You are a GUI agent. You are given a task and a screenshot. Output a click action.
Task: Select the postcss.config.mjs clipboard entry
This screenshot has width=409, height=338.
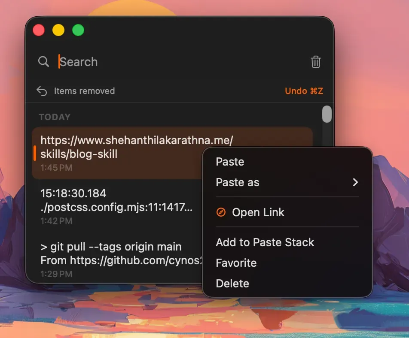[117, 207]
